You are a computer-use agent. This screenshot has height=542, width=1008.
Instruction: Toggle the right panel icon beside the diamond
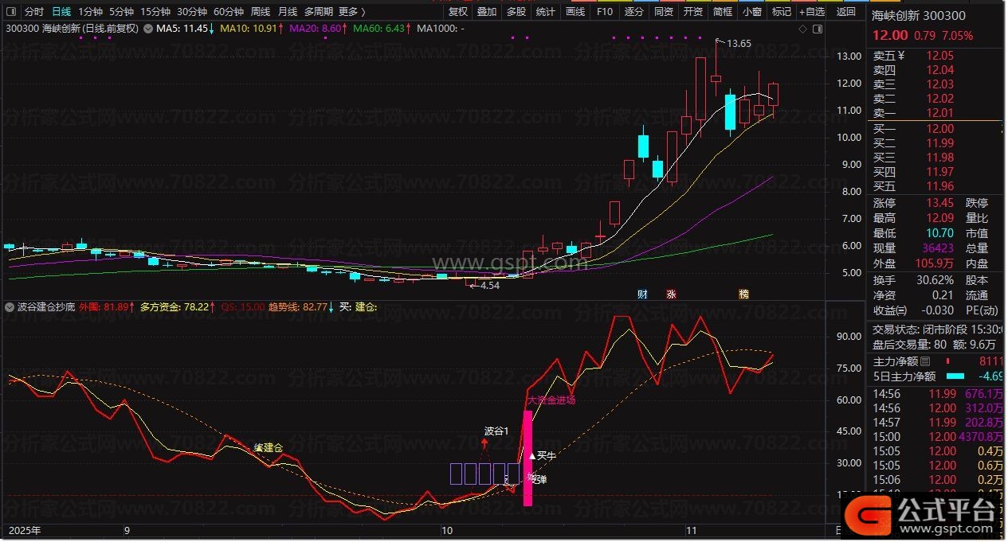click(x=818, y=29)
